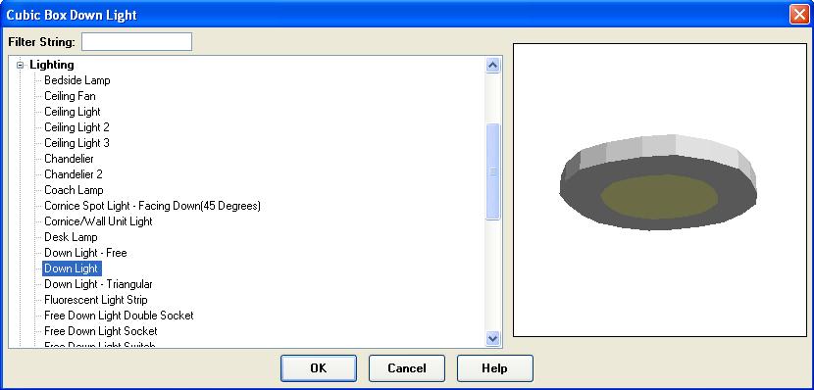Select Ceiling Fan item
Image resolution: width=814 pixels, height=390 pixels.
pos(70,96)
